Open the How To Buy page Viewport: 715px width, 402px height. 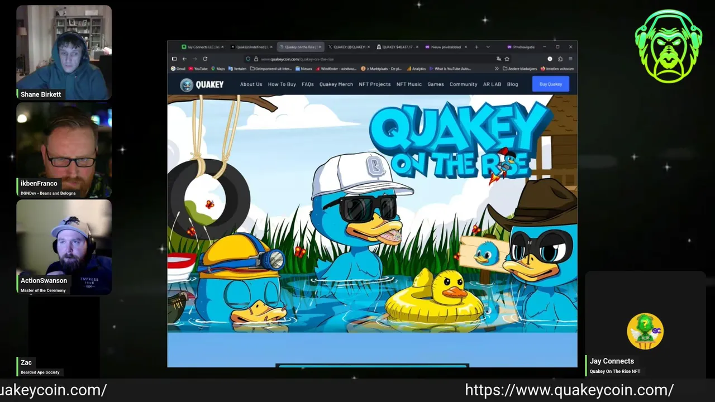click(282, 84)
